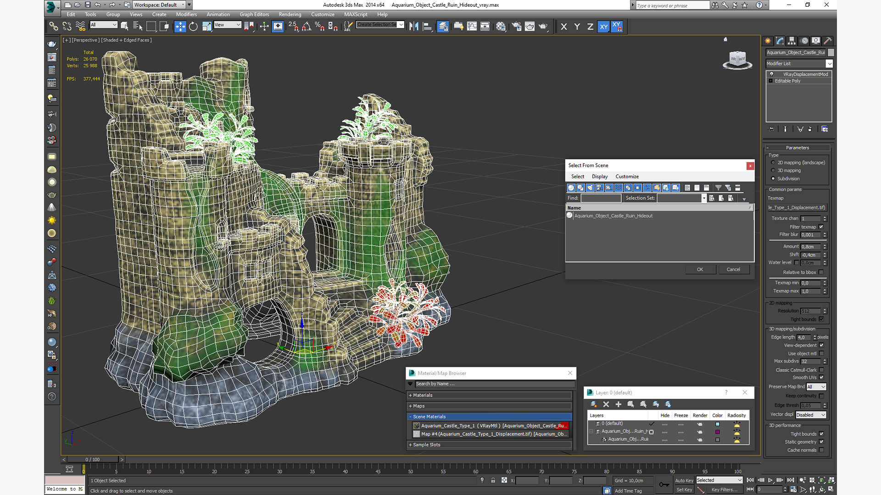Enable Use object mtl checkbox
881x495 pixels.
[821, 353]
